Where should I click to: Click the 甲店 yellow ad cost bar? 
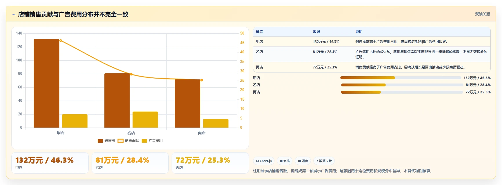click(75, 121)
